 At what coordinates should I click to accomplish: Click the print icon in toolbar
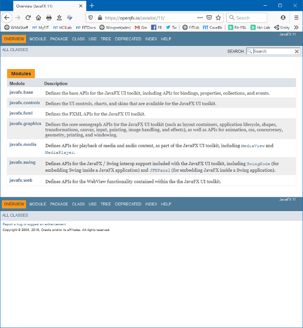pyautogui.click(x=49, y=18)
